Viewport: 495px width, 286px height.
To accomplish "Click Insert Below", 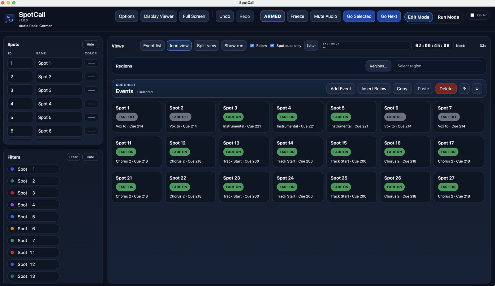I will tap(374, 89).
